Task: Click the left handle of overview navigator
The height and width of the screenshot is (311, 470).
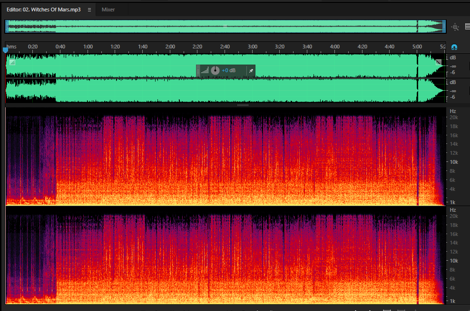Action: pos(7,26)
